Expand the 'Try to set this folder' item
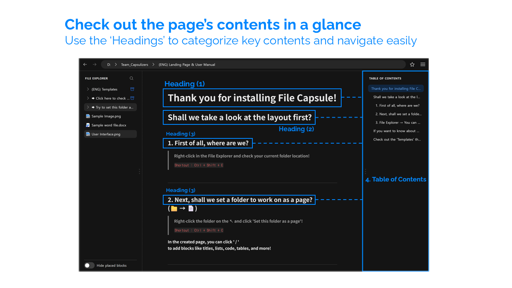 [x=88, y=107]
